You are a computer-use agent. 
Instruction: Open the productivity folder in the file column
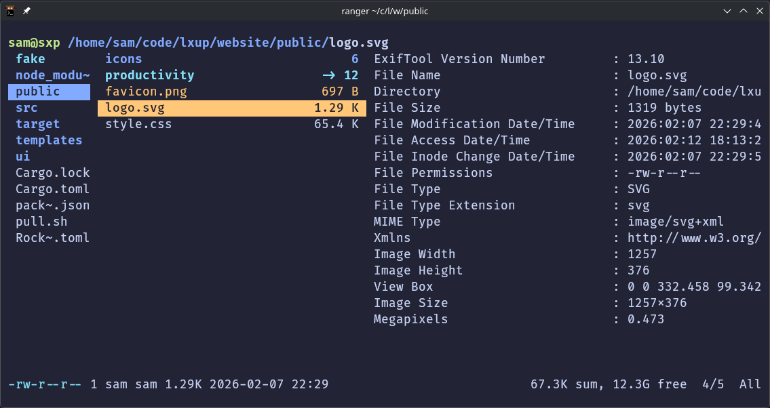[149, 75]
